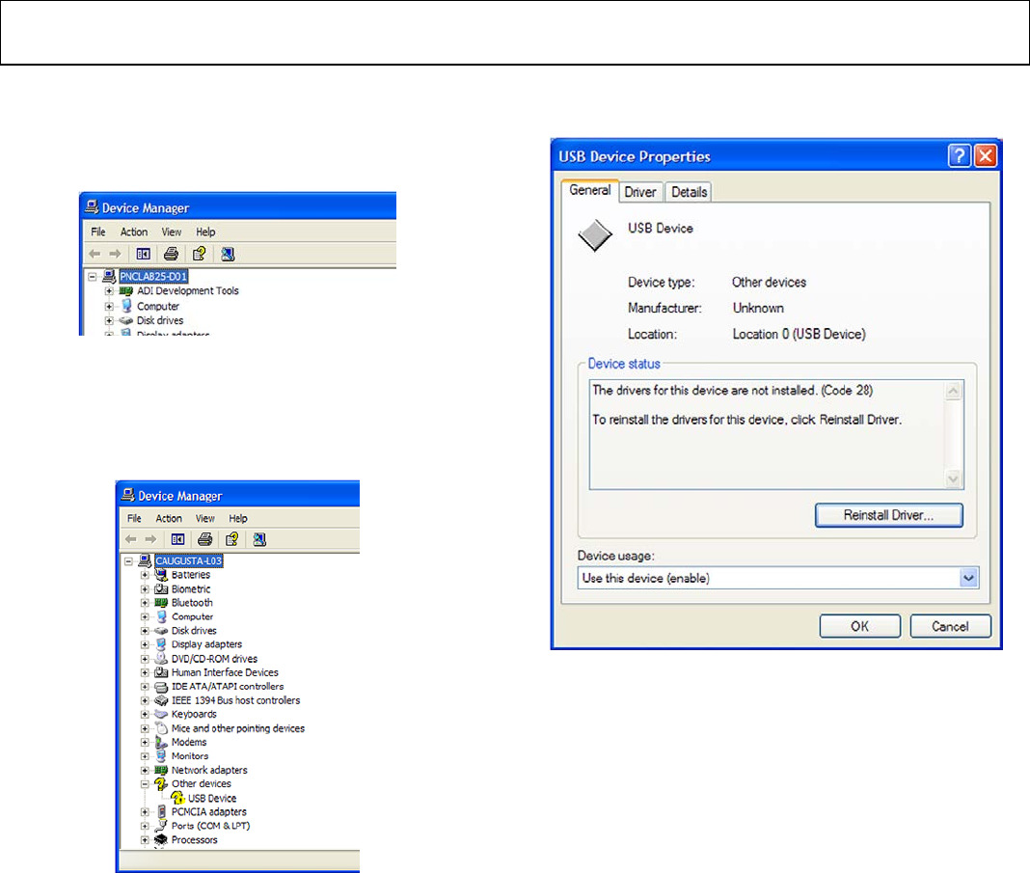Screen dimensions: 1030x873
Task: Switch to the Driver tab
Action: point(640,192)
